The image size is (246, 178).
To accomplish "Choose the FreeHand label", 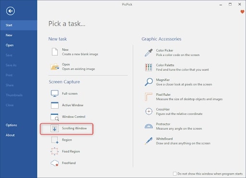I will [69, 163].
